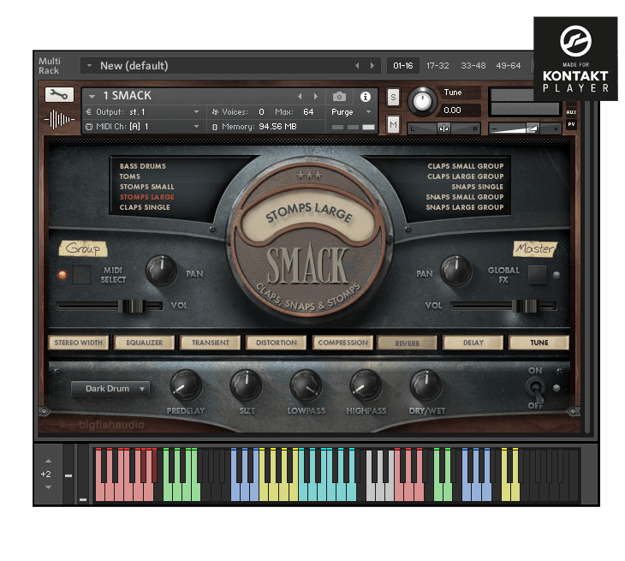625x561 pixels.
Task: Click the PREDELAY knob
Action: pos(186,385)
